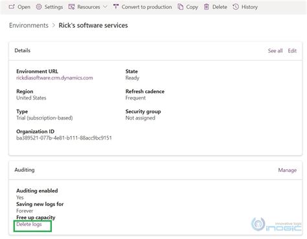This screenshot has width=307, height=239.
Task: Click the Copy icon
Action: point(180,7)
